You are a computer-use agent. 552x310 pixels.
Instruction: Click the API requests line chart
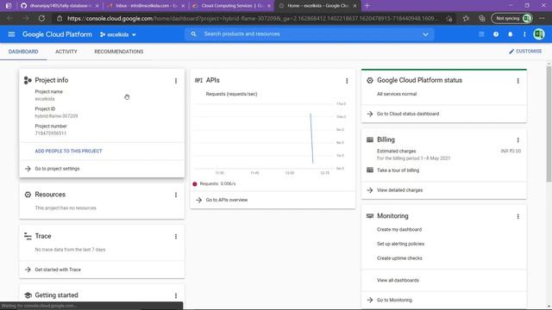point(270,136)
